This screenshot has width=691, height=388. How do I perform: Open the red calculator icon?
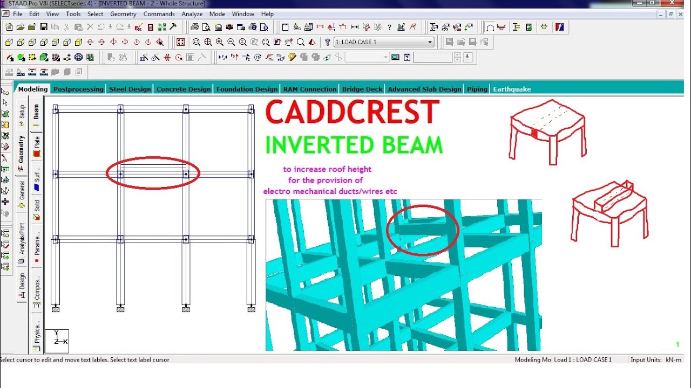[x=151, y=27]
